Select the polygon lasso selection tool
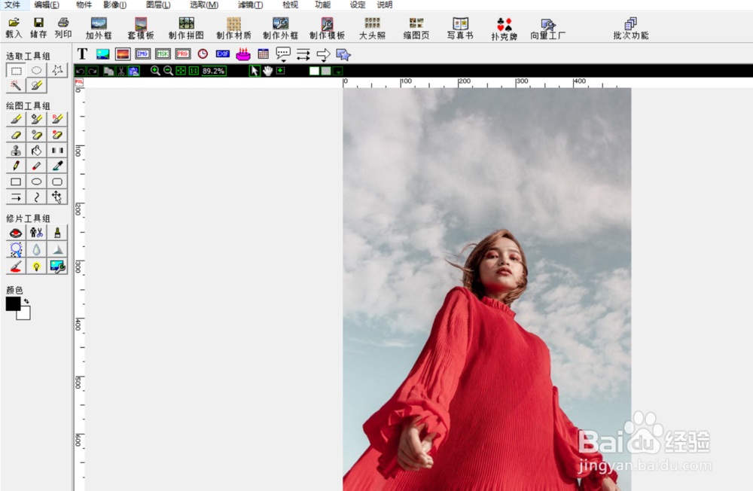Viewport: 753px width, 491px height. click(57, 71)
